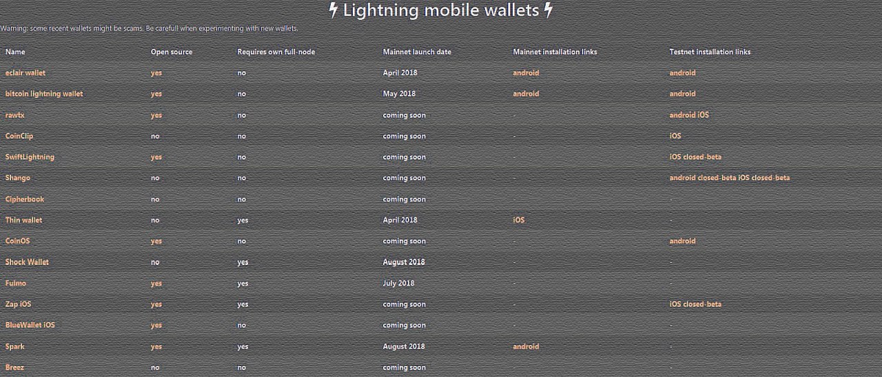Visit the Shock Wallet link
Screen dimensions: 882x377
coord(27,262)
